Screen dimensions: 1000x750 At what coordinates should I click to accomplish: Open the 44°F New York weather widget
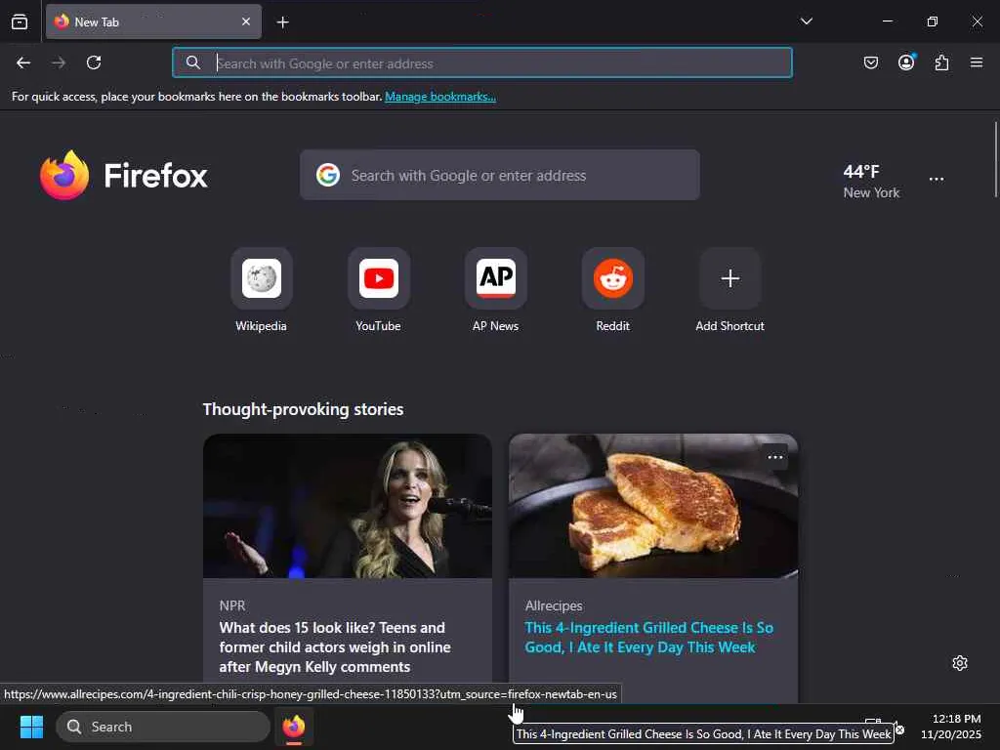coord(871,181)
